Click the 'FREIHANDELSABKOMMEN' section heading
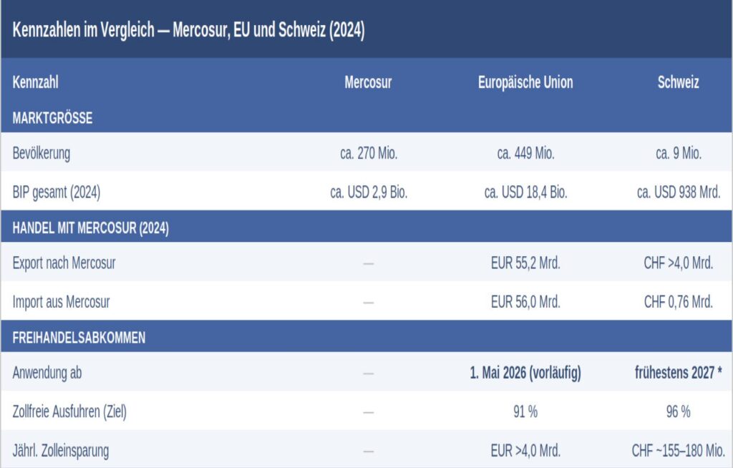This screenshot has height=468, width=733. (79, 338)
